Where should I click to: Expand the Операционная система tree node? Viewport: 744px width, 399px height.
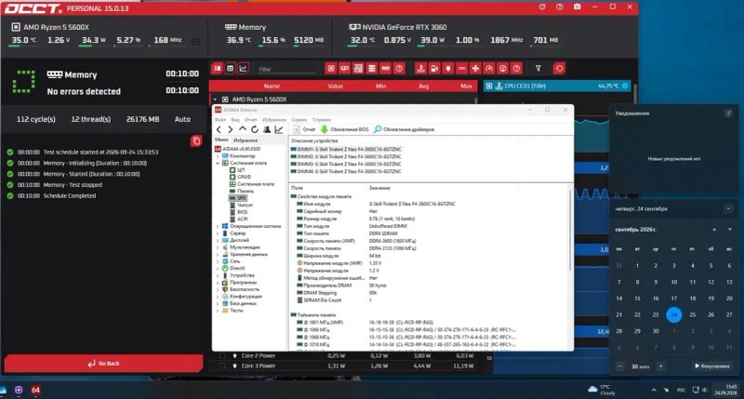218,226
